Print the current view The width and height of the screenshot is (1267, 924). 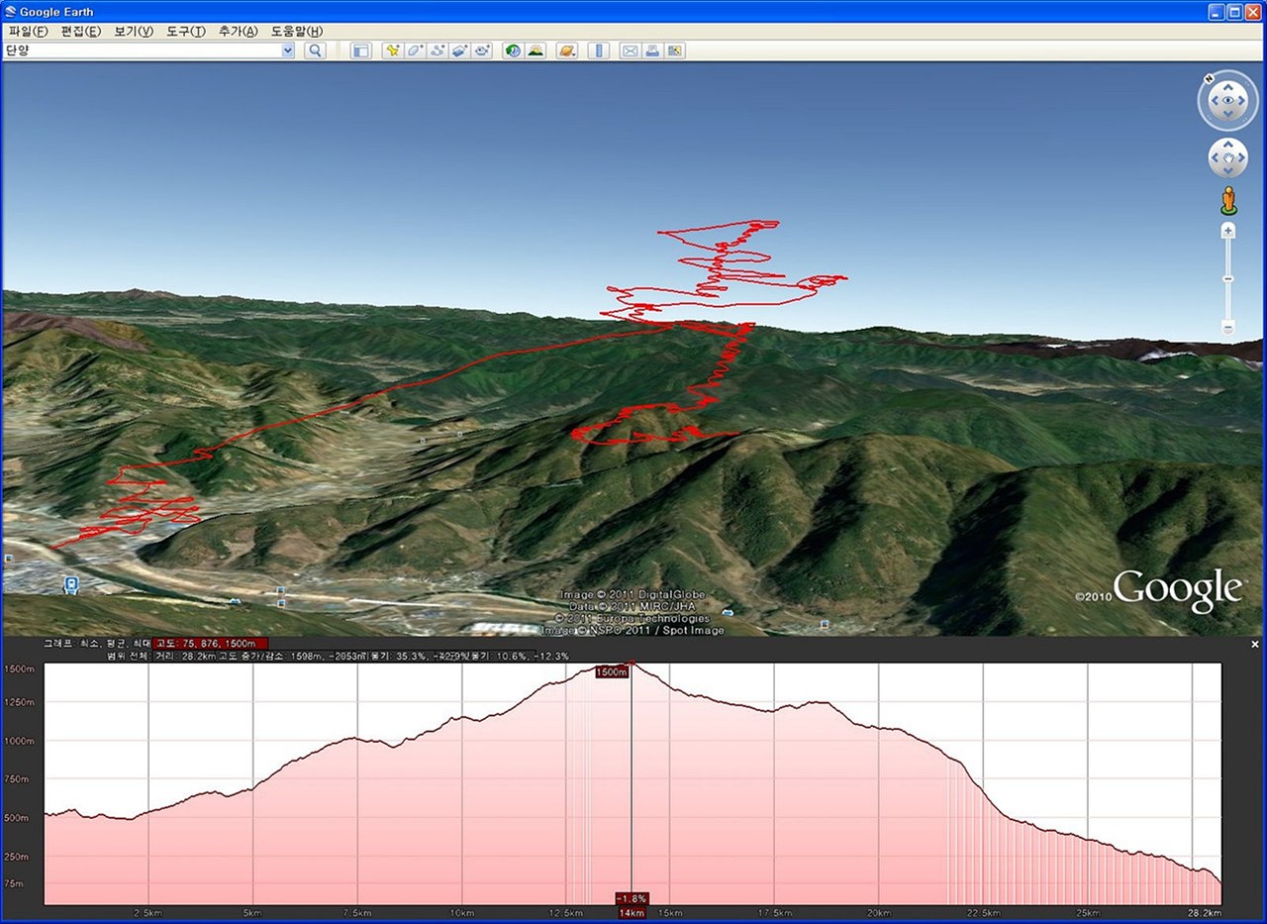[652, 51]
